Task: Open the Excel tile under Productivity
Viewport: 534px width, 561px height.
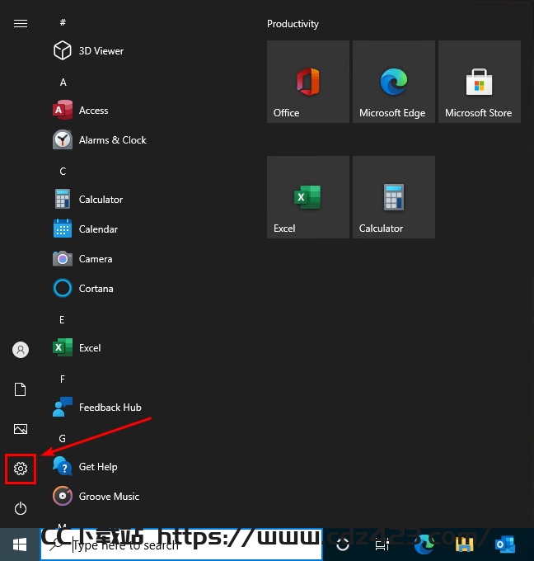Action: (x=308, y=197)
